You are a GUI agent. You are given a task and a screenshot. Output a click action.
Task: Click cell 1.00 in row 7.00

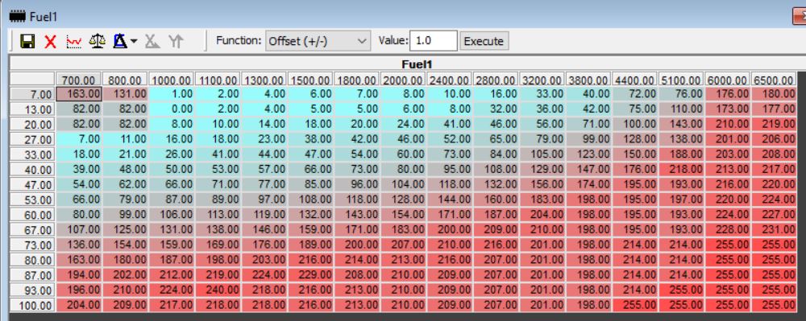click(x=171, y=94)
